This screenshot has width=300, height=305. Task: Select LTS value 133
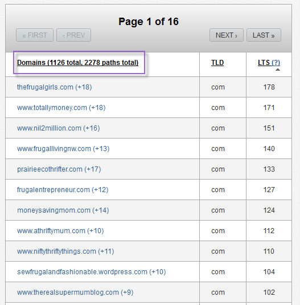[x=269, y=169]
